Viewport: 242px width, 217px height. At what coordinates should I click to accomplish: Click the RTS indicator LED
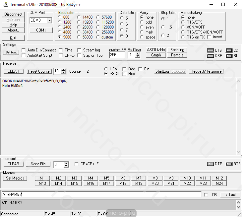click(x=229, y=164)
